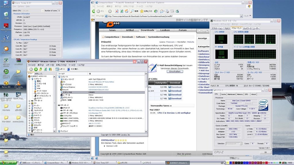Click Refresh icon in EVEREST toolbar
294x165 pixels.
(x=45, y=69)
